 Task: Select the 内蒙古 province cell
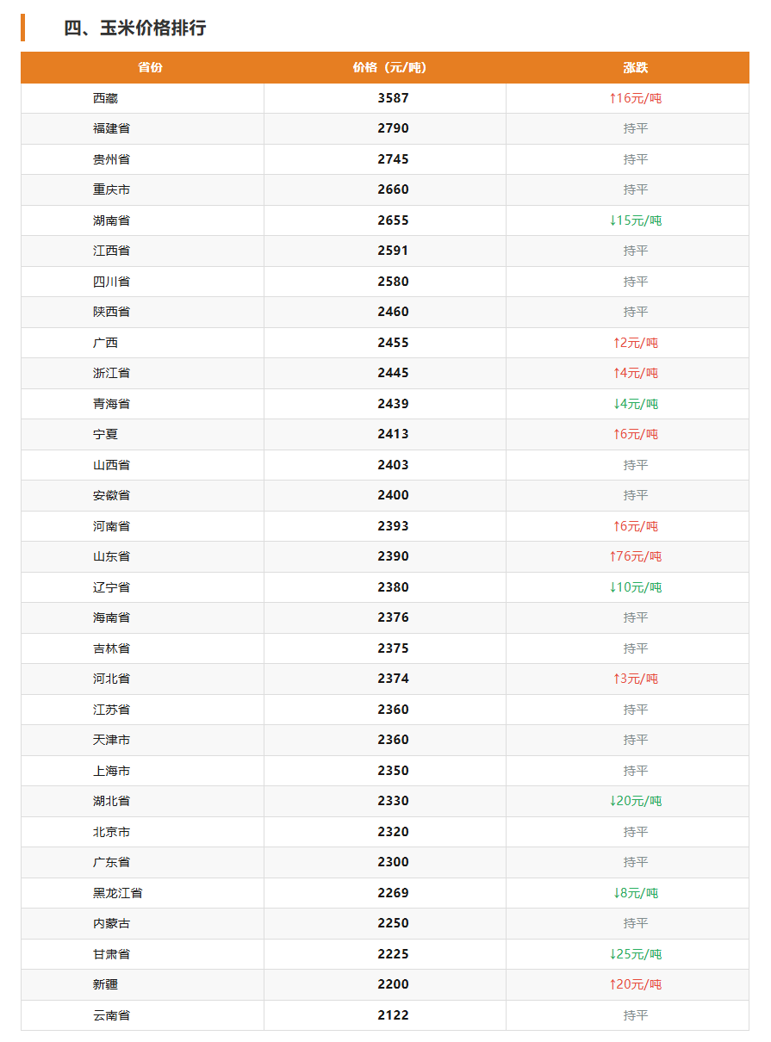pos(112,923)
